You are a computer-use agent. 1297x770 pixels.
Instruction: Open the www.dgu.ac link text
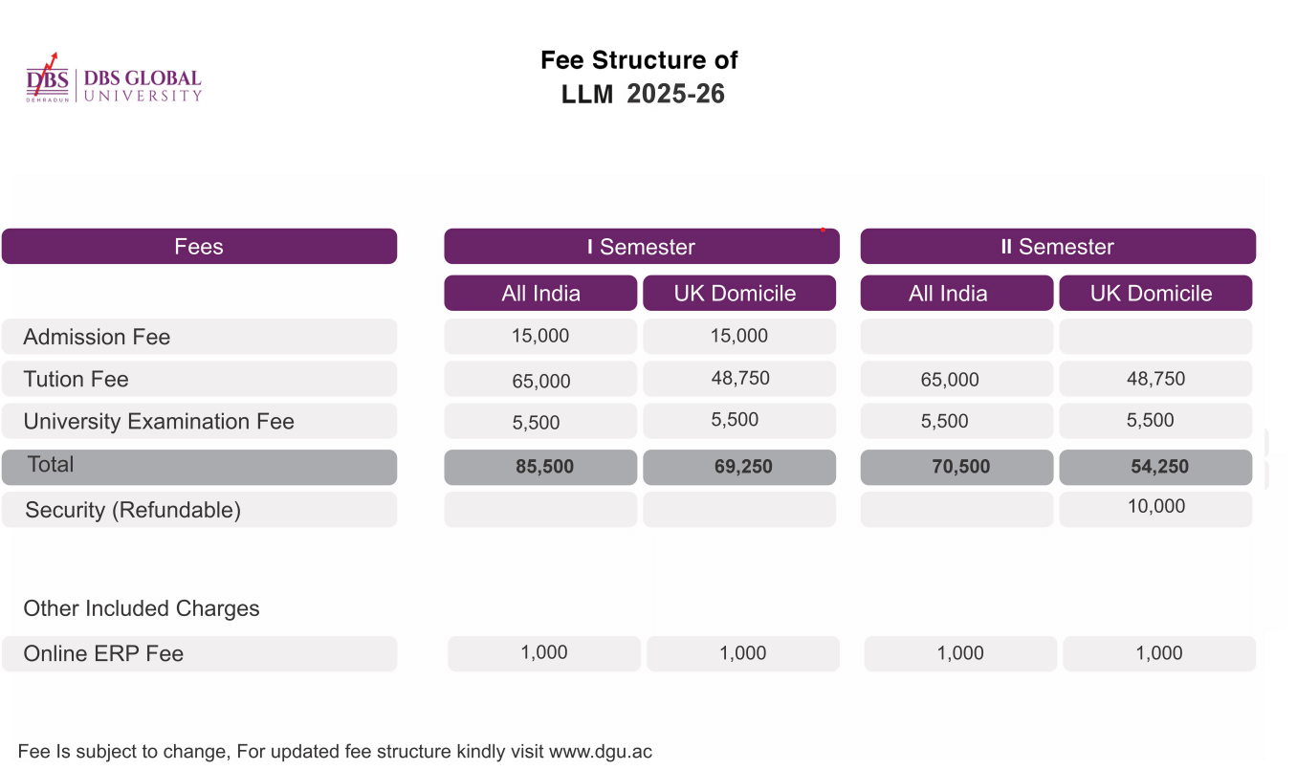(x=601, y=752)
